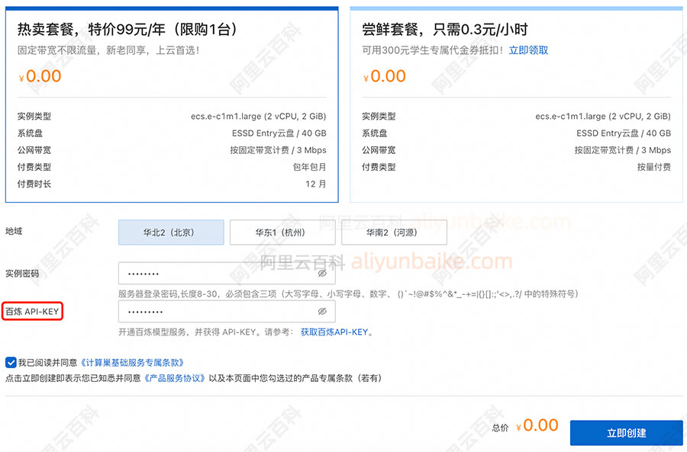Select the 热卖套餐 特价99元/年 package card
This screenshot has height=452, width=687.
pos(172,105)
